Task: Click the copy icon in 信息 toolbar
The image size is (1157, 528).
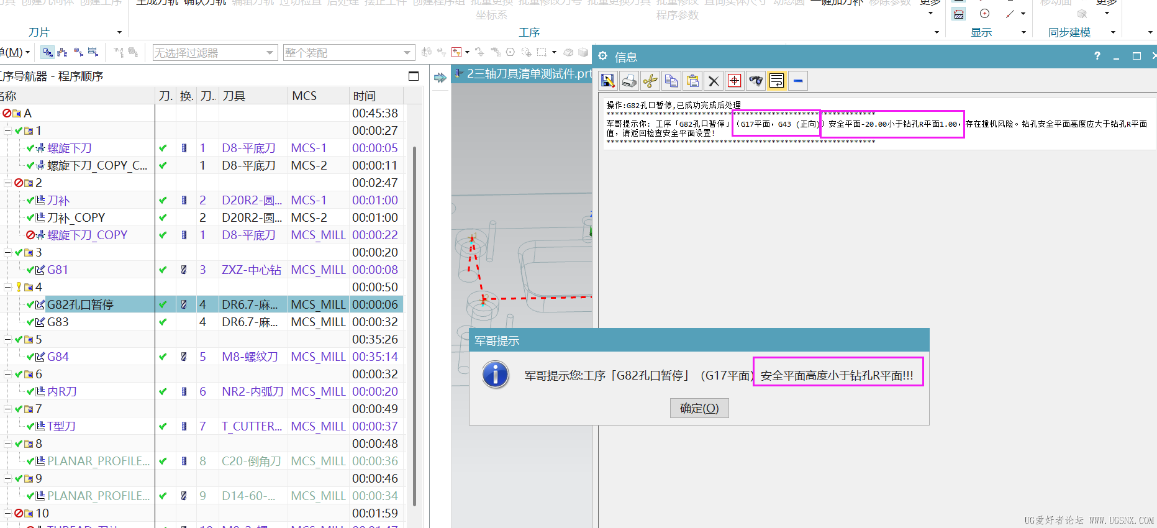Action: pos(671,81)
